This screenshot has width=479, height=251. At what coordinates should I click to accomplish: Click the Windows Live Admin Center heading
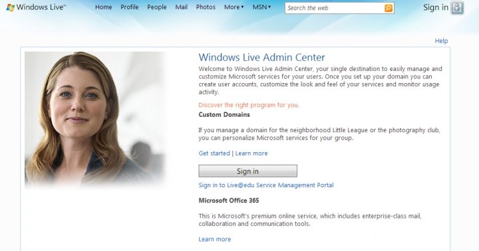(x=262, y=57)
